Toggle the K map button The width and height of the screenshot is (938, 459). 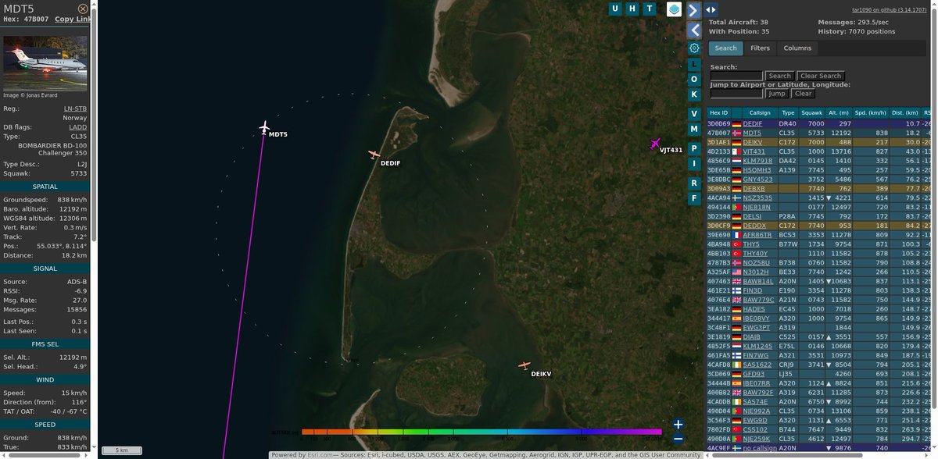tap(693, 94)
